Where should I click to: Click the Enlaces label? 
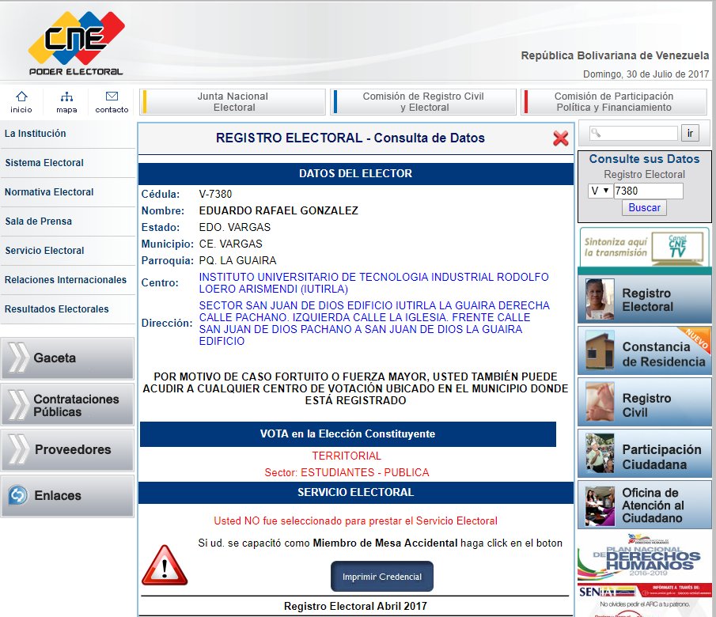click(x=58, y=495)
